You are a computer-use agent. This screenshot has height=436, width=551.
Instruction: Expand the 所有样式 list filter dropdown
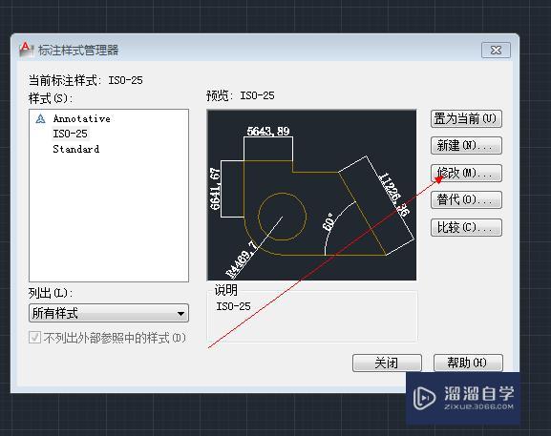coord(109,313)
